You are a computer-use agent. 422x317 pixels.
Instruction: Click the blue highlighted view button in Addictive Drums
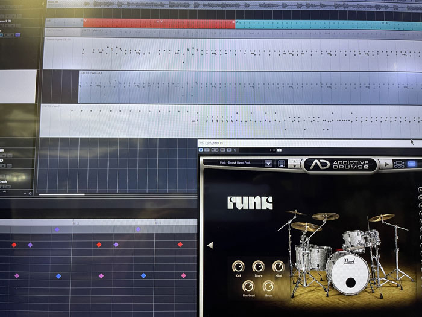[x=412, y=164]
